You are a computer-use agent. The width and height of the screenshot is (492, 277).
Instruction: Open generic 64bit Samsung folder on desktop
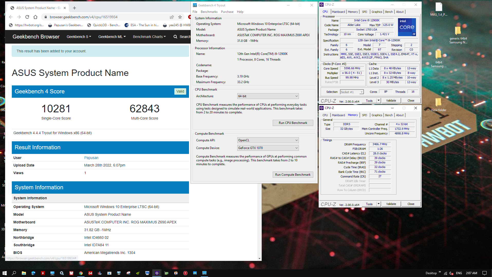[458, 35]
